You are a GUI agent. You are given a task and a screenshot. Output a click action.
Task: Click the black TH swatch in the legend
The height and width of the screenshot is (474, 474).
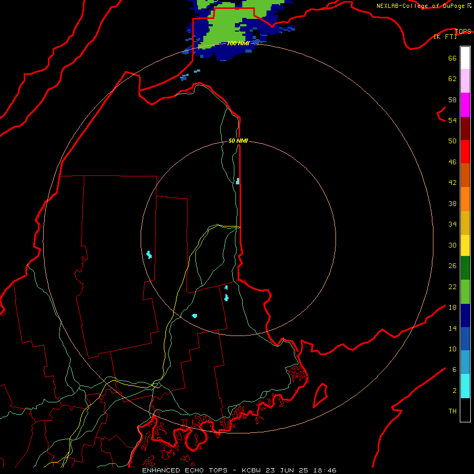465,410
